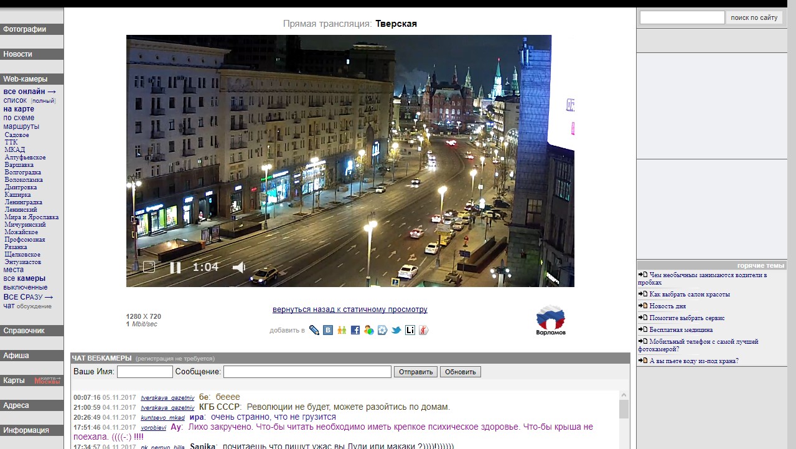Return to static view link
796x449 pixels.
(x=350, y=310)
